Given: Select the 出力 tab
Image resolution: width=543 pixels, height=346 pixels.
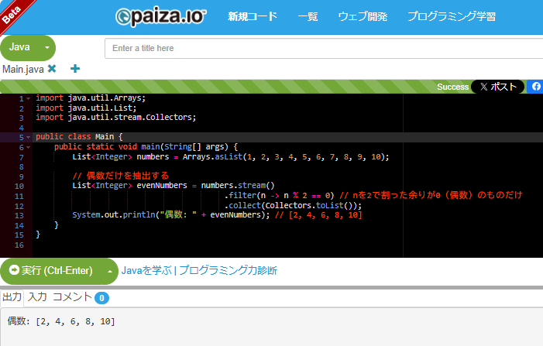Looking at the screenshot, I should [12, 297].
